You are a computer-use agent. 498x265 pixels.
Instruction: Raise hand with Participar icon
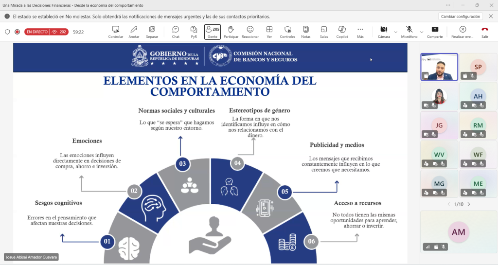click(231, 32)
